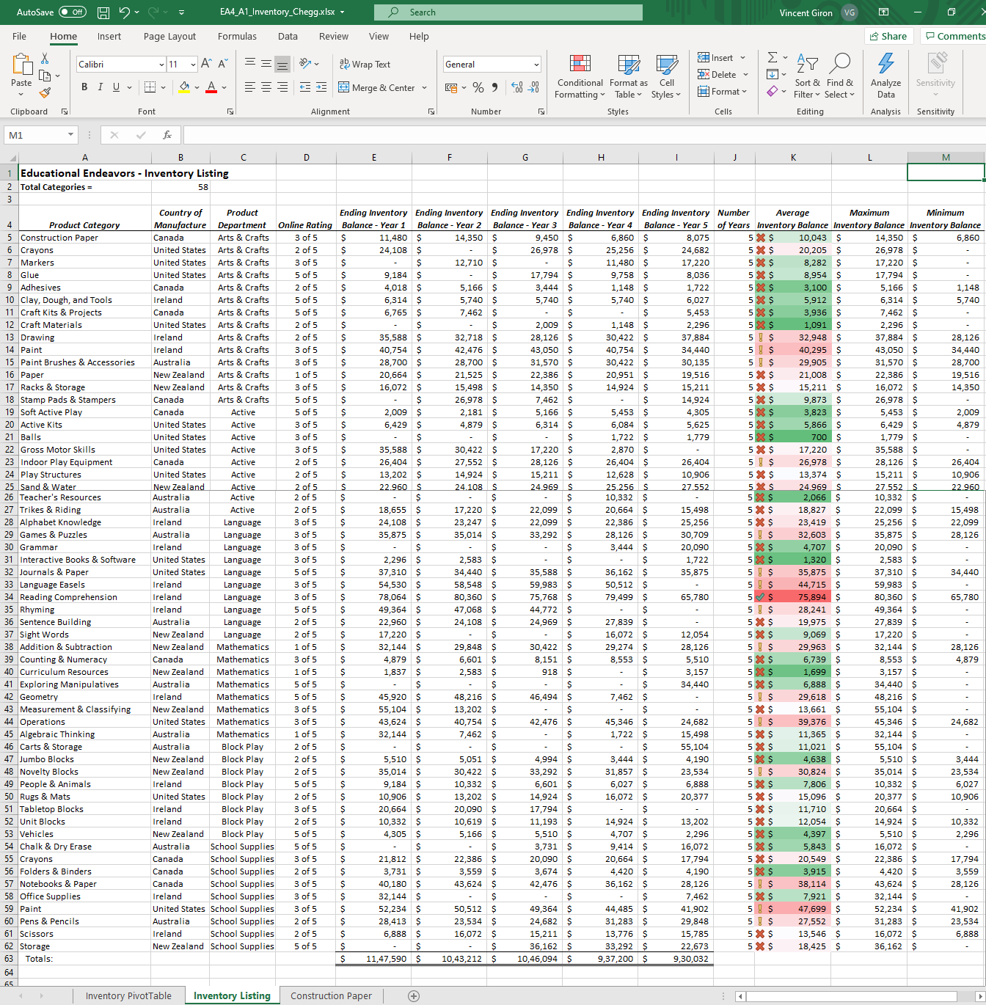
Task: Toggle Wrap Text
Action: coord(365,65)
